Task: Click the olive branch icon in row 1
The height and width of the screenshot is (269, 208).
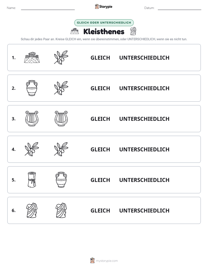Action: click(61, 57)
